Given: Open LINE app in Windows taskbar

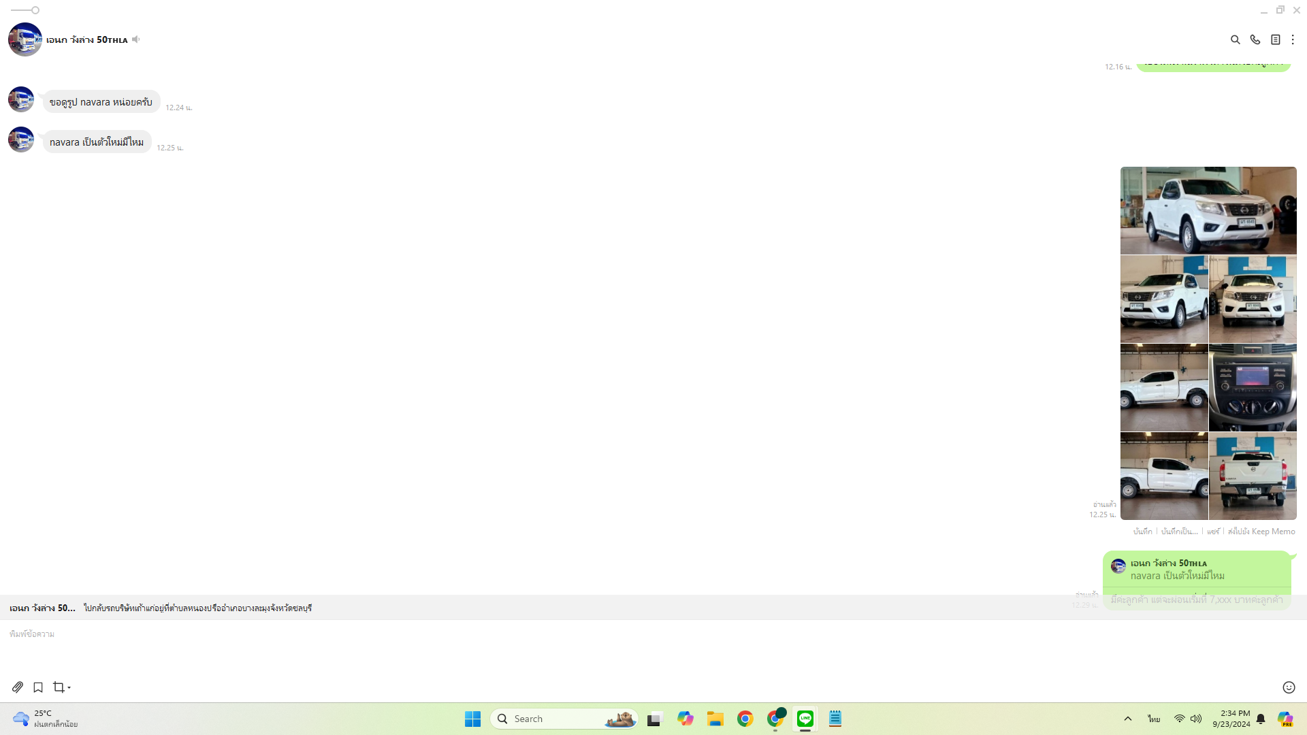Looking at the screenshot, I should (805, 719).
